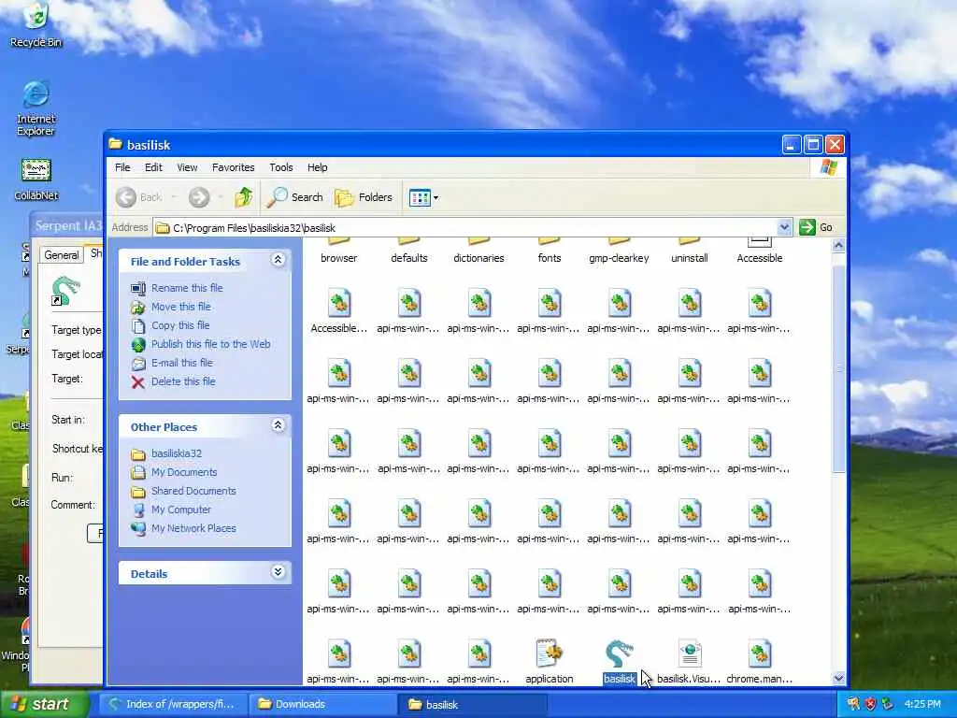Screen dimensions: 957x718
Task: Go to basiliskia32 folder in Other Places
Action: point(177,453)
